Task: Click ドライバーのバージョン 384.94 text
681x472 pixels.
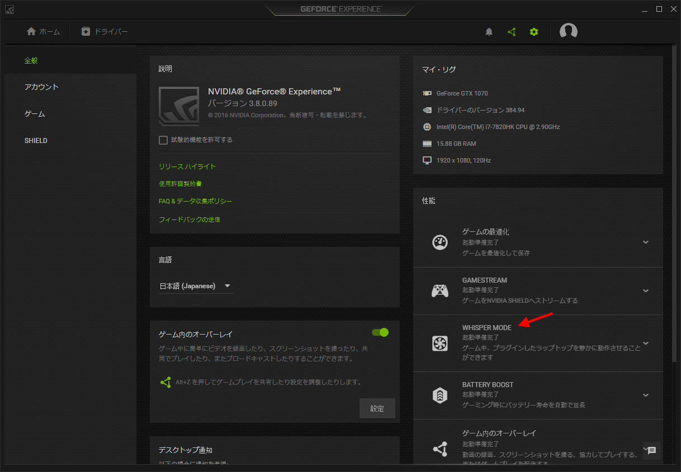Action: pos(480,110)
